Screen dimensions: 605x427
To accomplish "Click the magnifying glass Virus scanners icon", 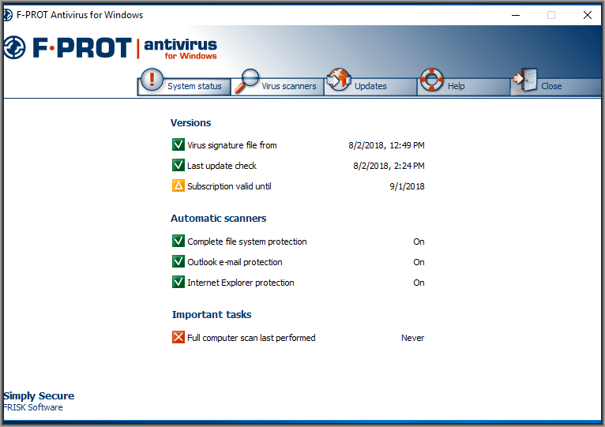I will [x=246, y=81].
